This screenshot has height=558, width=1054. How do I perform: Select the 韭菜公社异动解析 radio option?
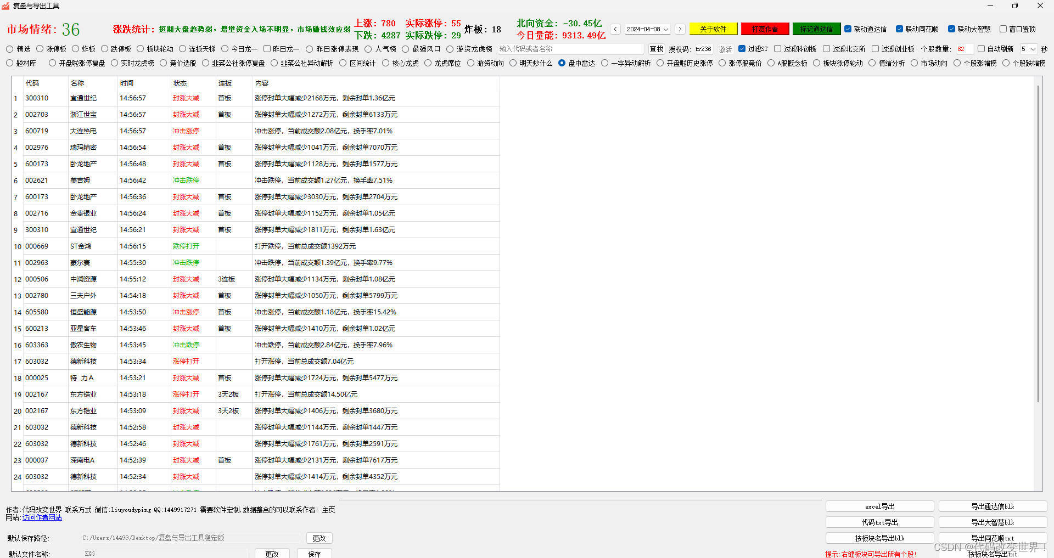coord(274,63)
